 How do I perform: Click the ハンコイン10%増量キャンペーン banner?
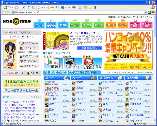(x=128, y=50)
